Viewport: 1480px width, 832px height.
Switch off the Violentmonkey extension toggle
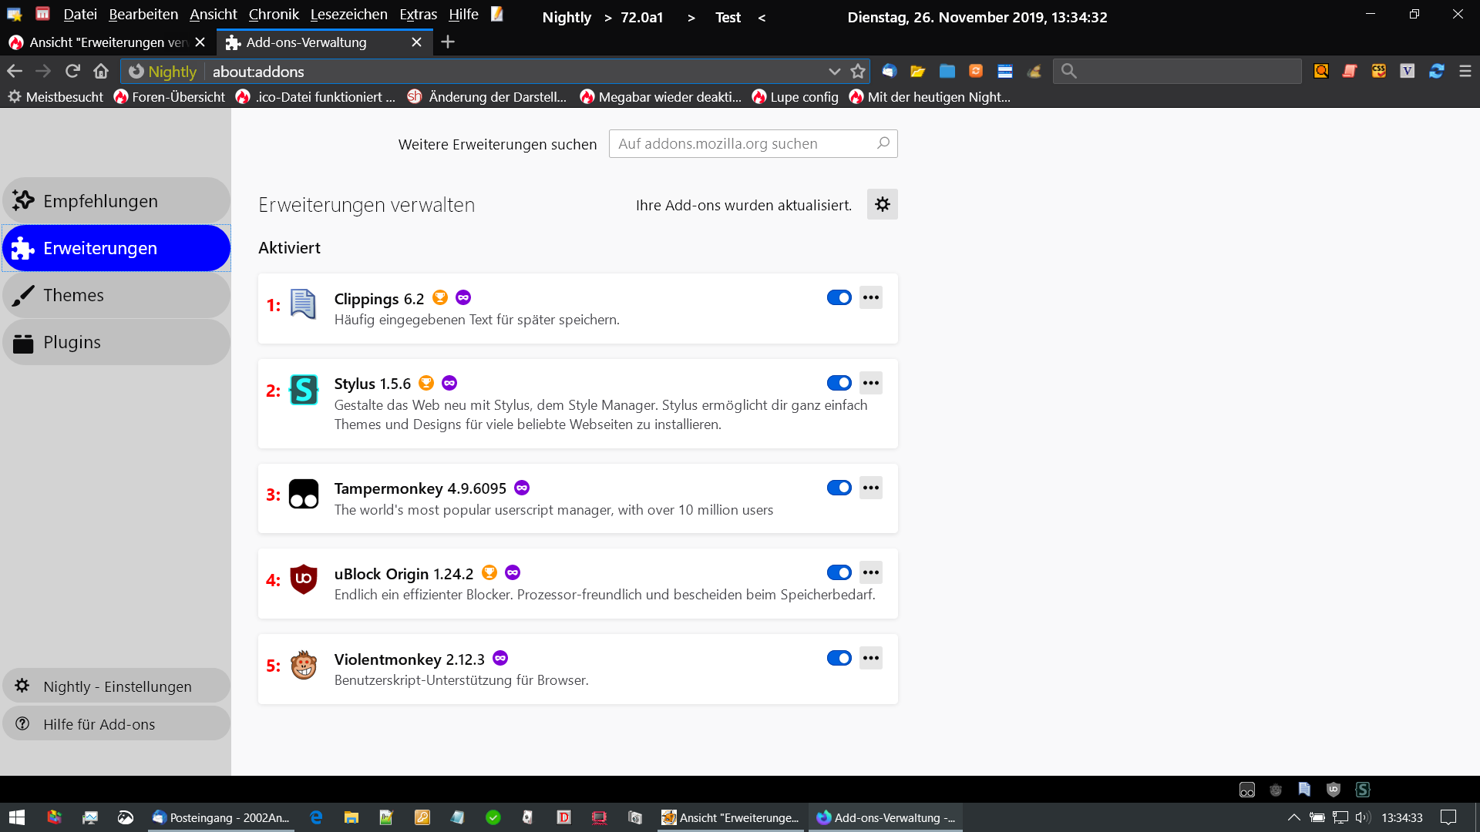(x=839, y=658)
